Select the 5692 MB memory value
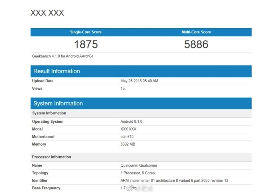This screenshot has height=193, width=280. pyautogui.click(x=128, y=144)
